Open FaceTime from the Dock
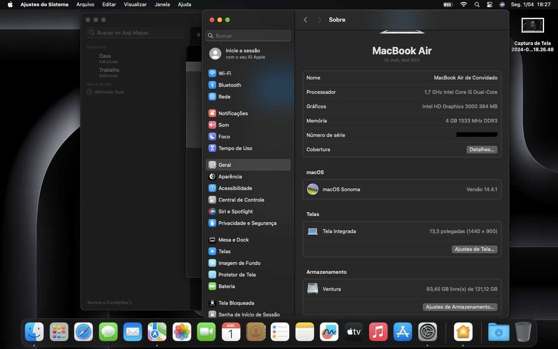558x349 pixels. (x=206, y=332)
